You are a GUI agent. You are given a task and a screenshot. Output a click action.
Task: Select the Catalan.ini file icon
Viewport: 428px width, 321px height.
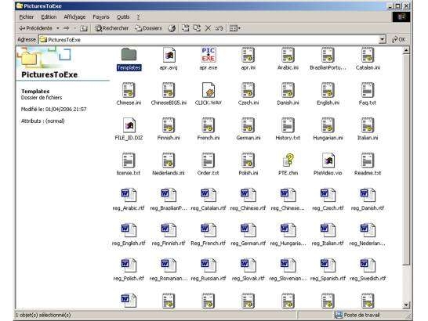[x=368, y=55]
